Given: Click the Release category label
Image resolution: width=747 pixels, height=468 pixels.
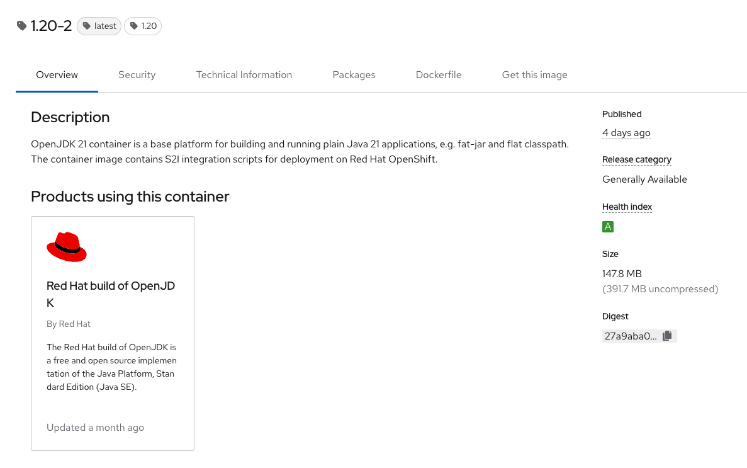Looking at the screenshot, I should pyautogui.click(x=636, y=159).
